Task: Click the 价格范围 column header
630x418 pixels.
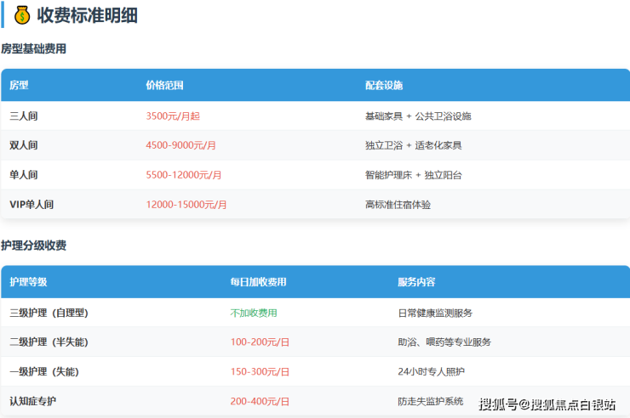Action: coord(164,86)
